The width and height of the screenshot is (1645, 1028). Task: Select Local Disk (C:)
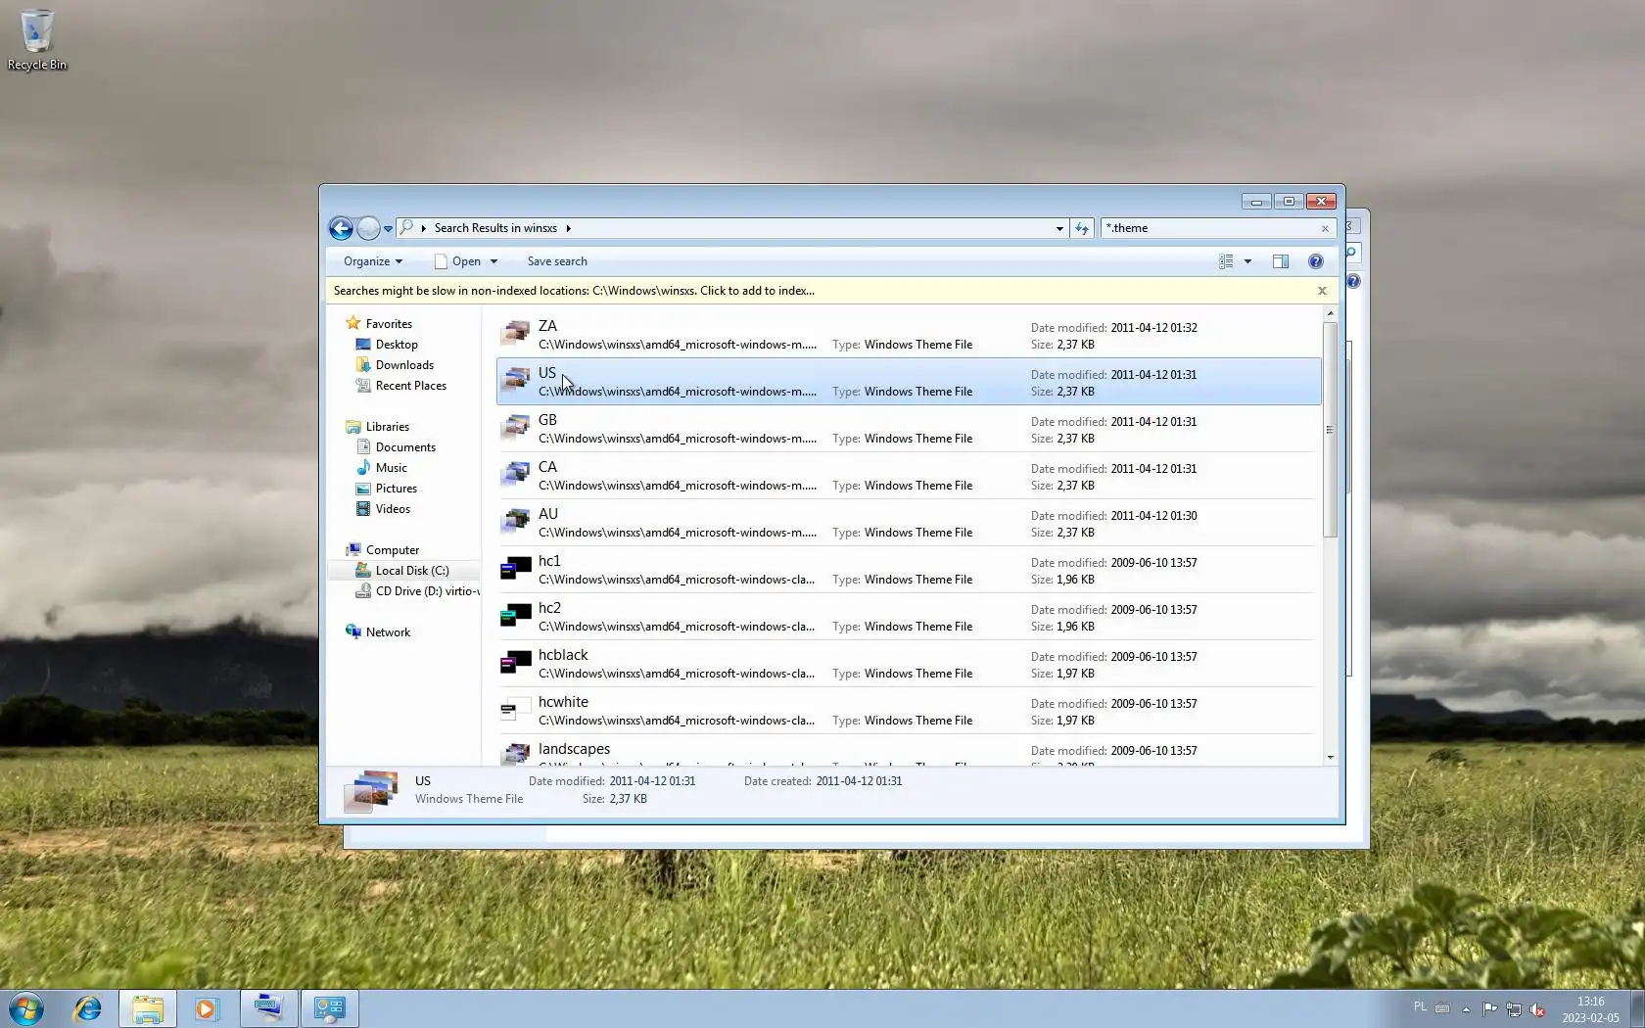tap(412, 571)
